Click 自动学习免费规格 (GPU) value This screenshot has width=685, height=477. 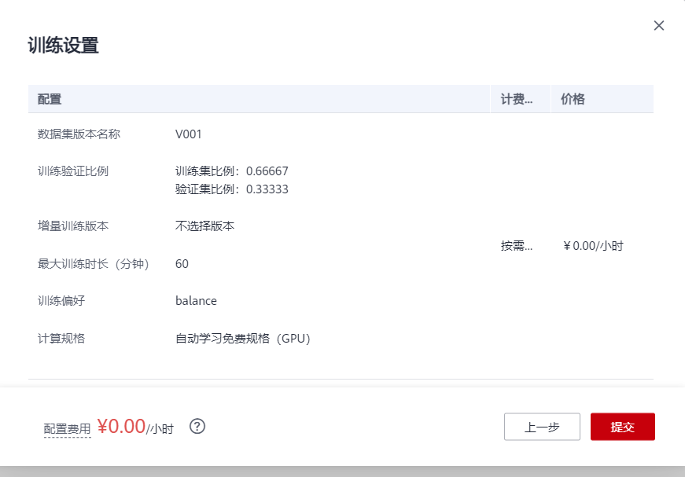(243, 338)
